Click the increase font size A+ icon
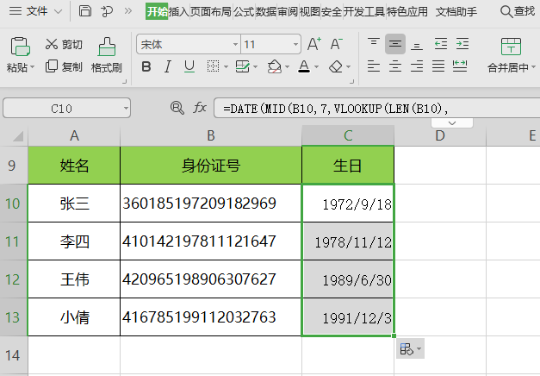The image size is (540, 376). point(313,44)
